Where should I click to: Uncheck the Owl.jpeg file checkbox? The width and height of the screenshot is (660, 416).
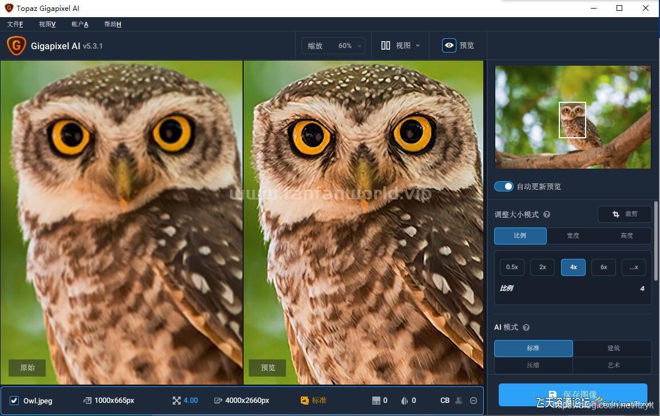(14, 401)
